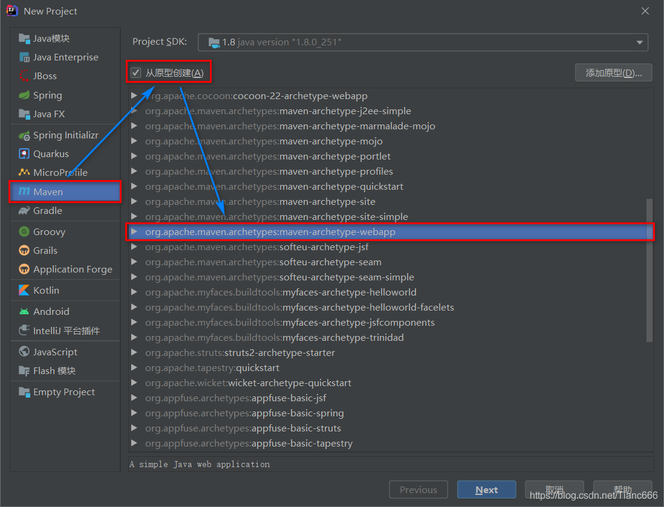Expand softeu-archetype-jsf node
Image resolution: width=664 pixels, height=507 pixels.
click(134, 247)
